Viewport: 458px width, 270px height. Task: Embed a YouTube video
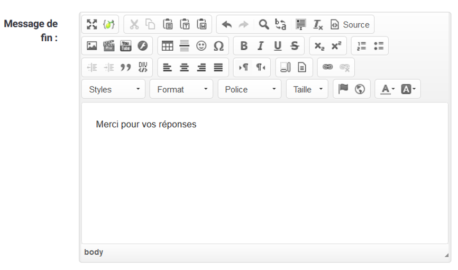pyautogui.click(x=125, y=46)
